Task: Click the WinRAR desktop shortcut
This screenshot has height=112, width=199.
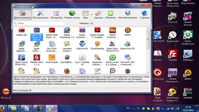Action: click(x=188, y=93)
